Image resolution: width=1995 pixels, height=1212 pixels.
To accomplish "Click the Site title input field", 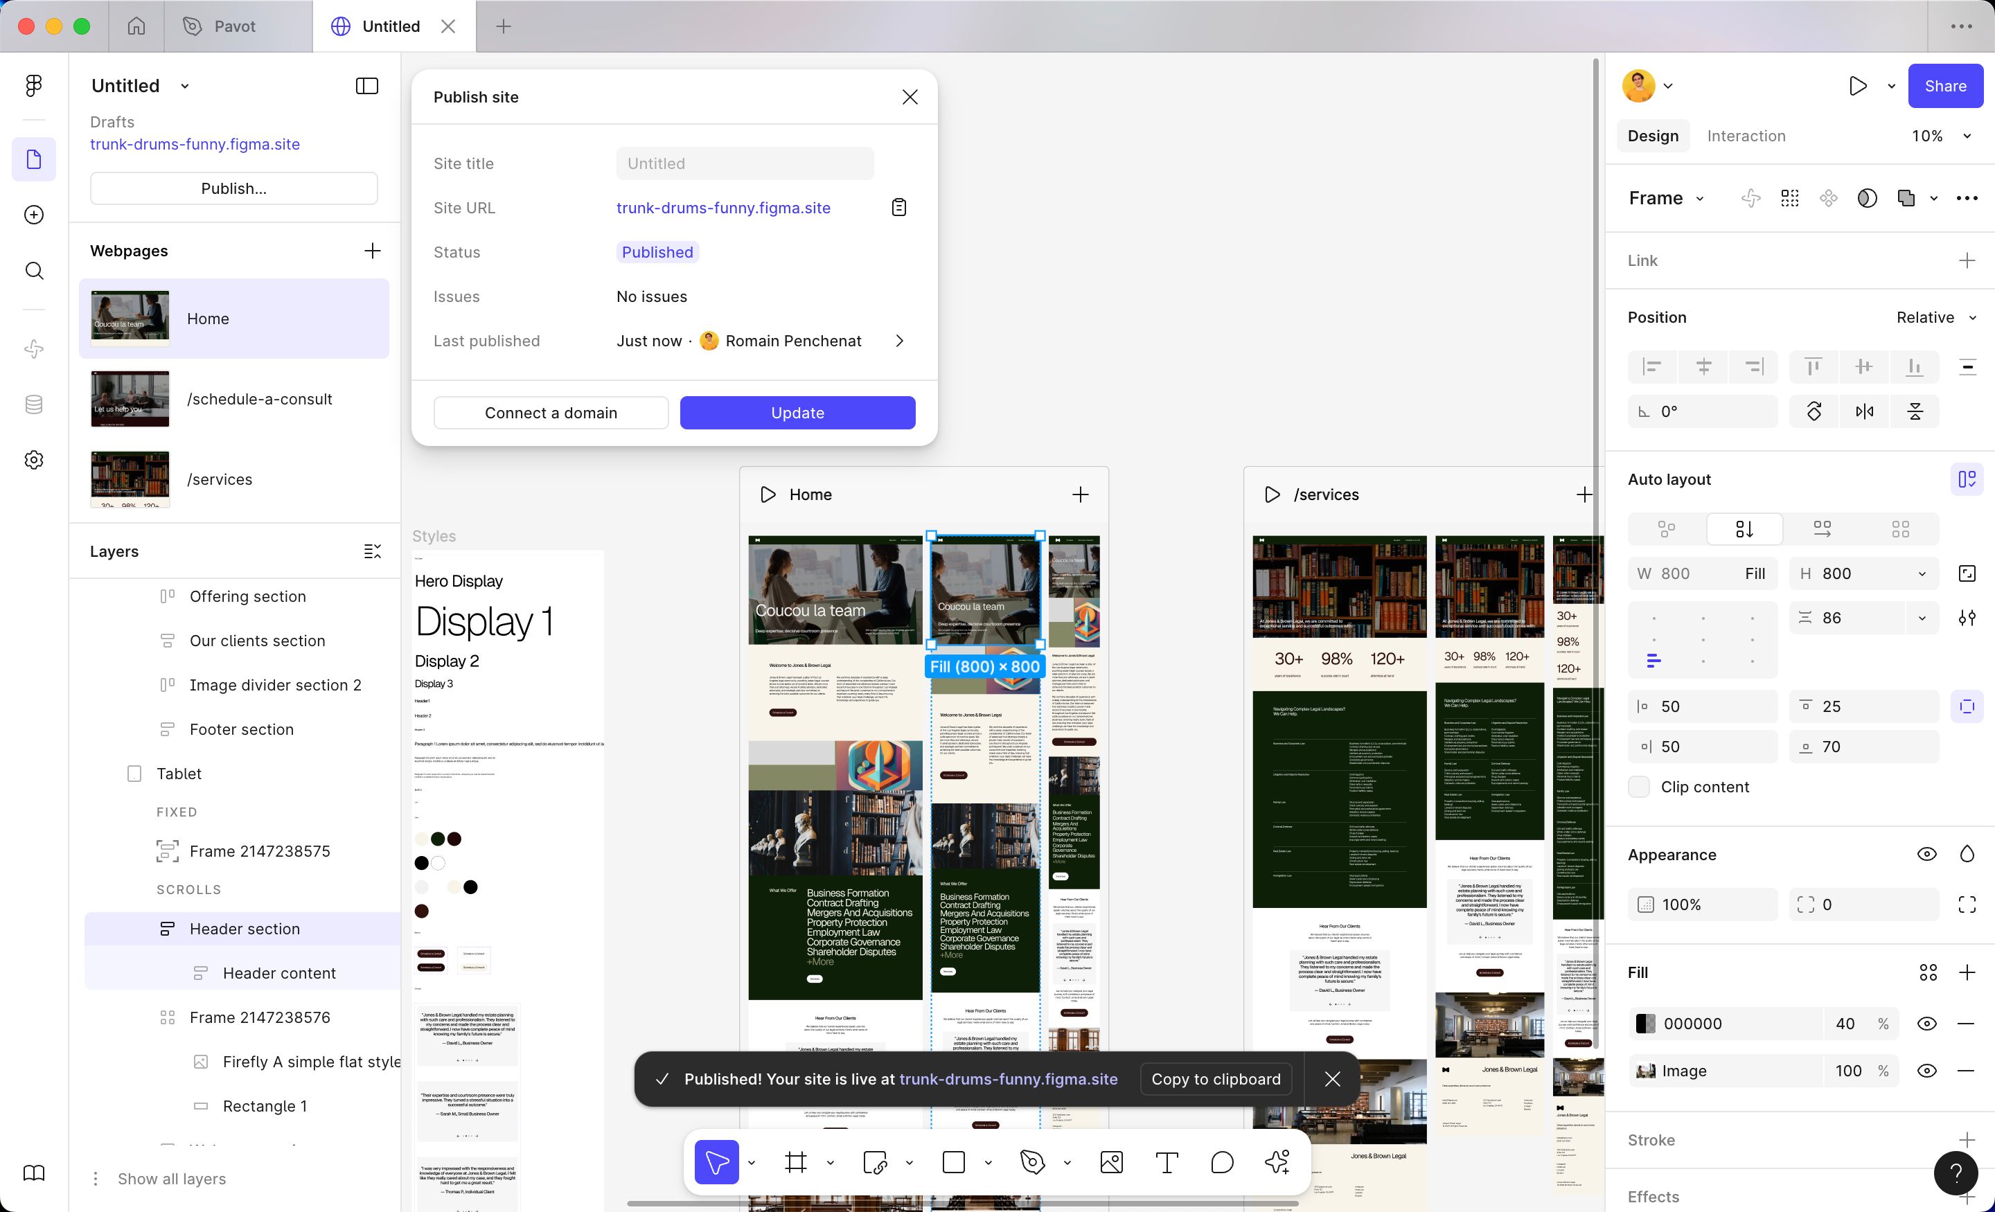I will pos(745,163).
